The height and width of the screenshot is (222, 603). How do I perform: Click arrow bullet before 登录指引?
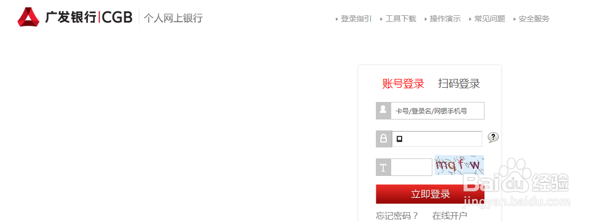[x=337, y=19]
